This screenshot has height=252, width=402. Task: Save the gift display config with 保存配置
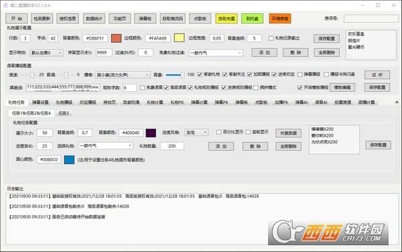(327, 38)
